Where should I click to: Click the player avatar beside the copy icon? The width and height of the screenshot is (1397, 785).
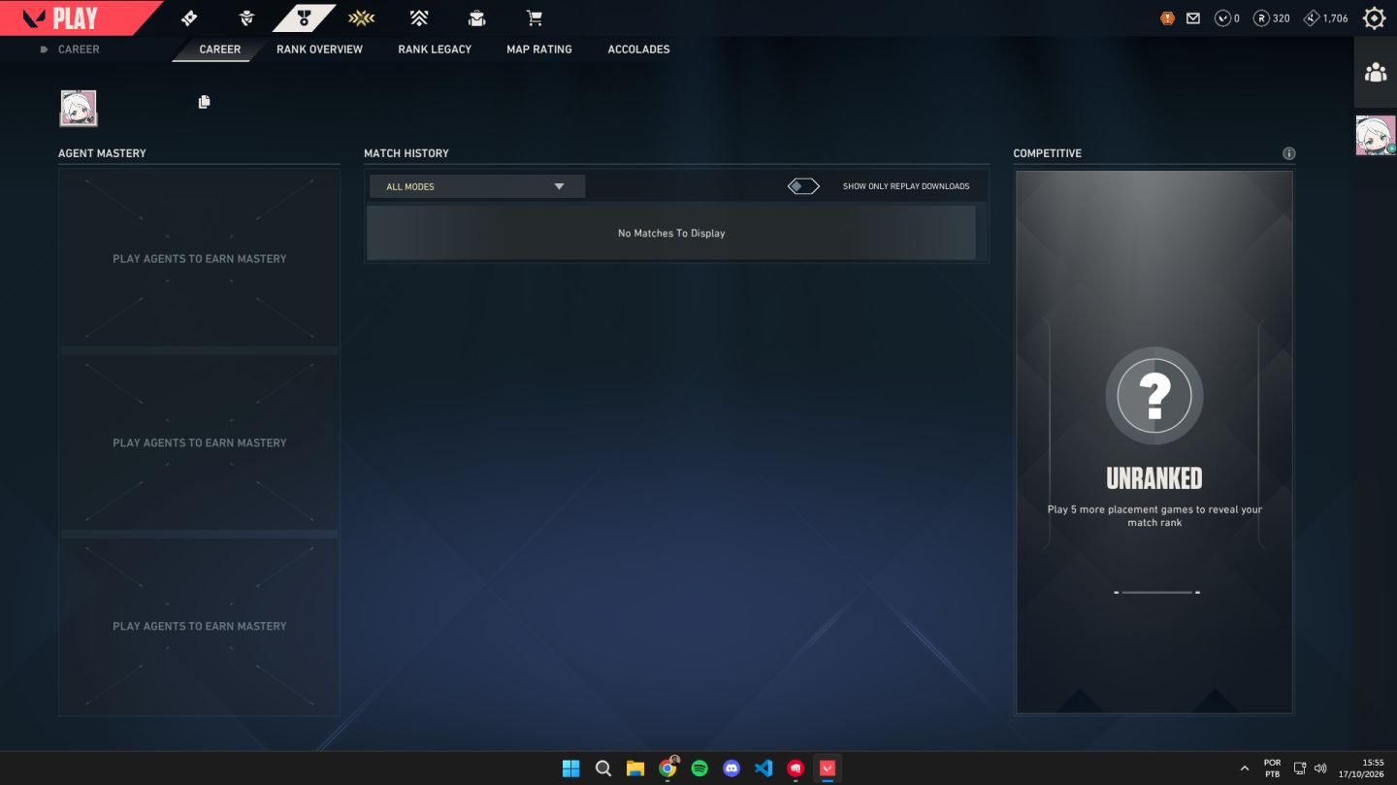coord(78,109)
